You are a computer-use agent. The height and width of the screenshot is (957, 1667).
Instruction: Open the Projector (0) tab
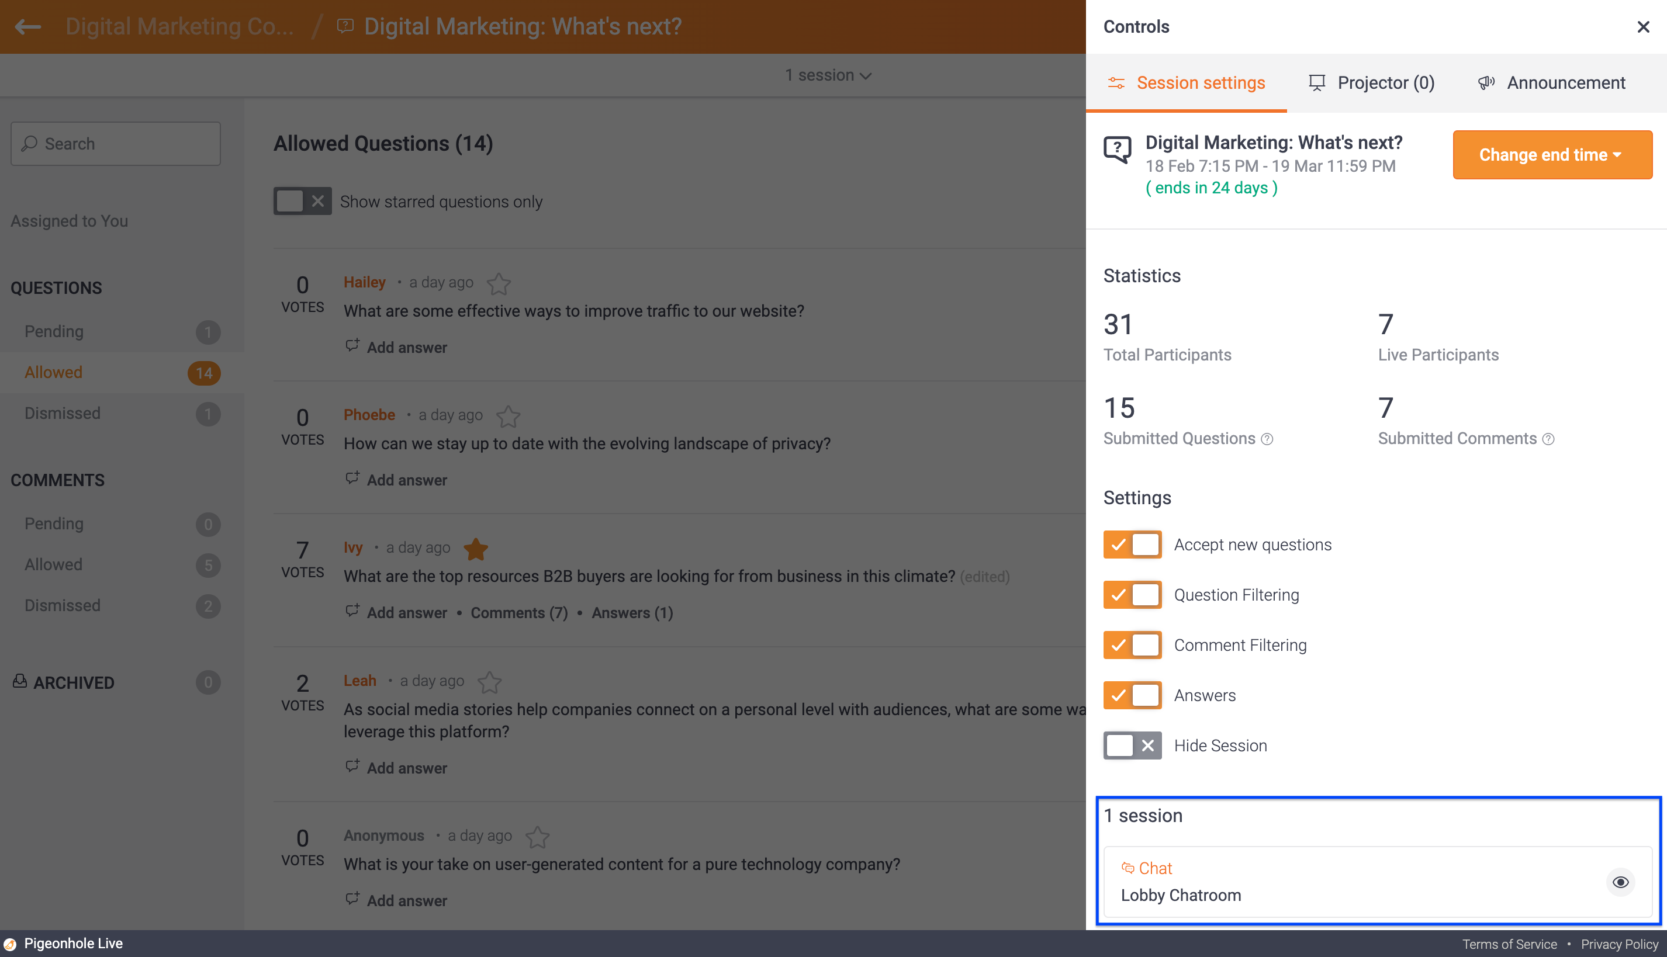click(x=1371, y=83)
